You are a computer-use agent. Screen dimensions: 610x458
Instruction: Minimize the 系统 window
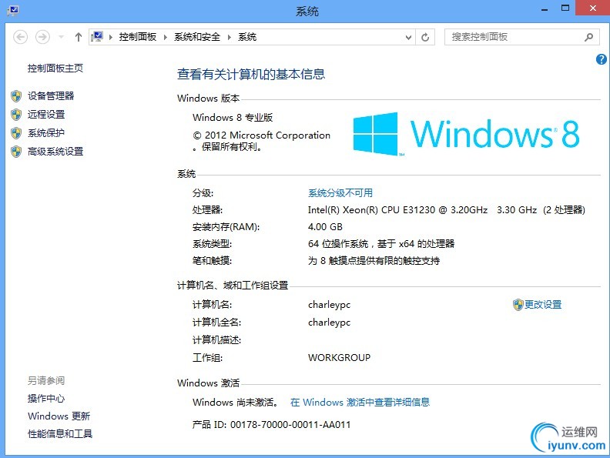[545, 8]
